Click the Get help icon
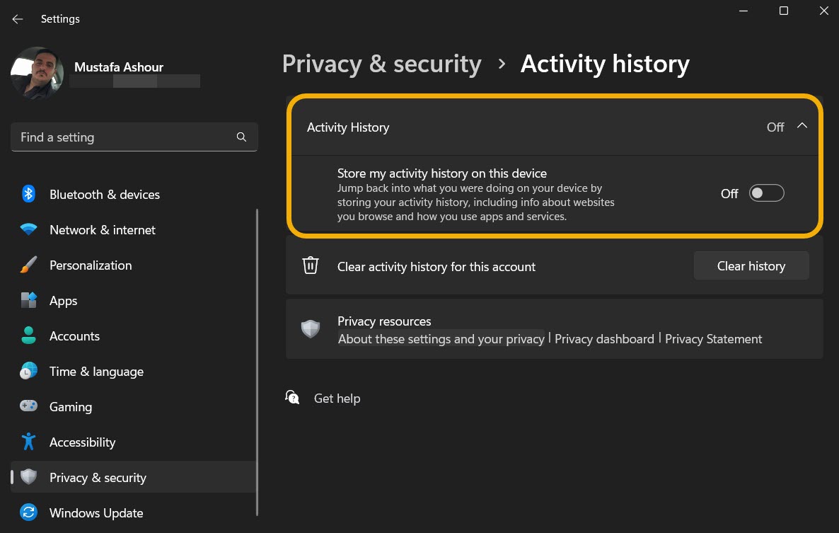Screen dimensions: 839x533 (x=292, y=397)
